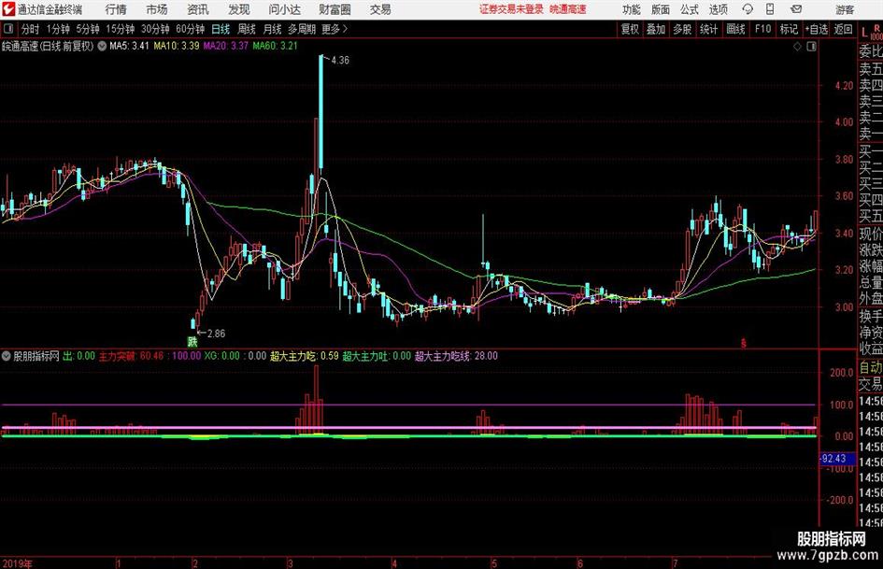Open the 发现 menu

[x=239, y=9]
